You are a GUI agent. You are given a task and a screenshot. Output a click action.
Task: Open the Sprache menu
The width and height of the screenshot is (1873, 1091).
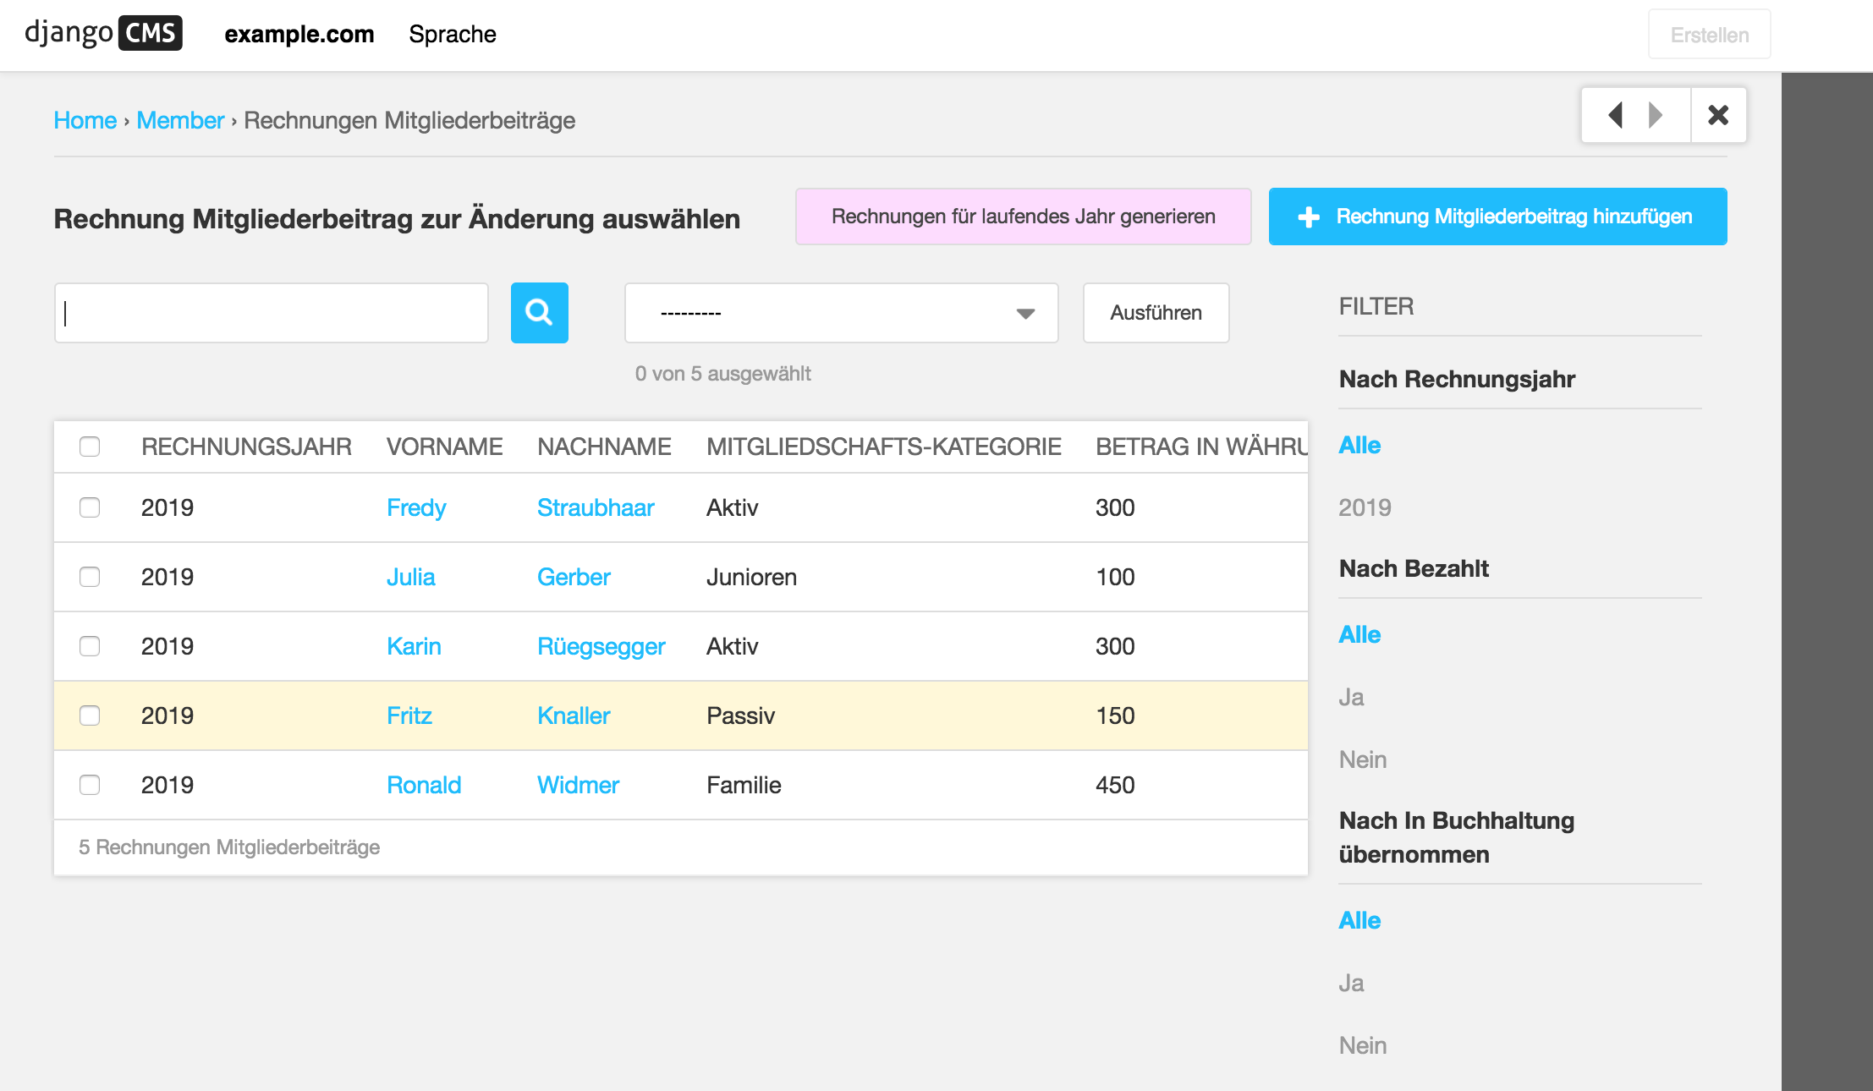click(453, 35)
